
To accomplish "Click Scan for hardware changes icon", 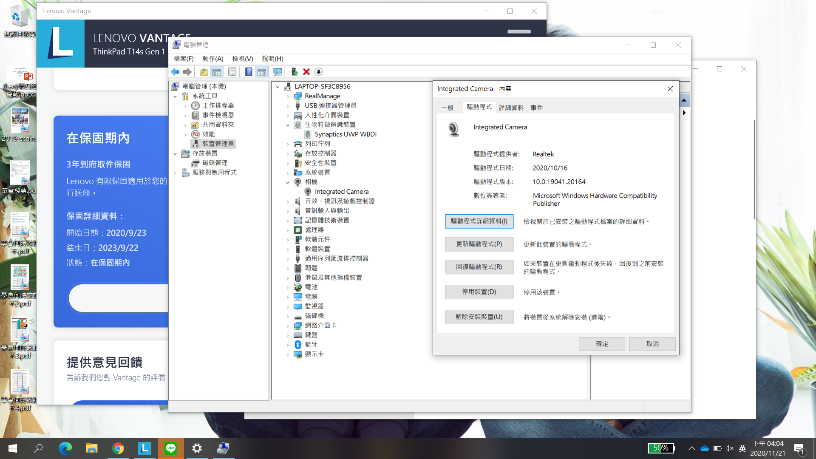I will [278, 72].
